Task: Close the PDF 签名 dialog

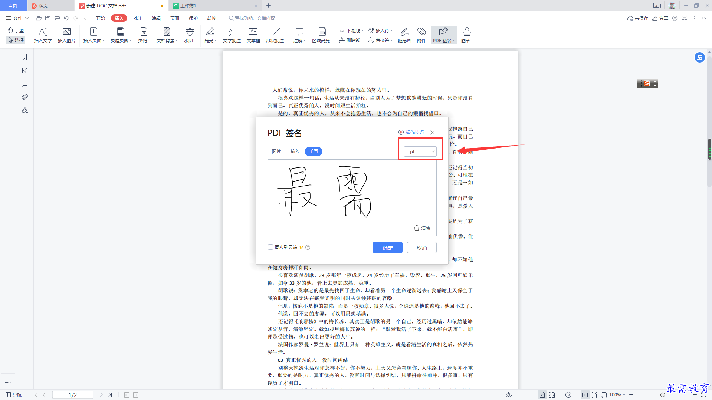Action: tap(432, 132)
